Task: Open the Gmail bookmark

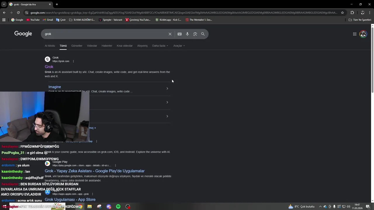Action: click(x=48, y=20)
